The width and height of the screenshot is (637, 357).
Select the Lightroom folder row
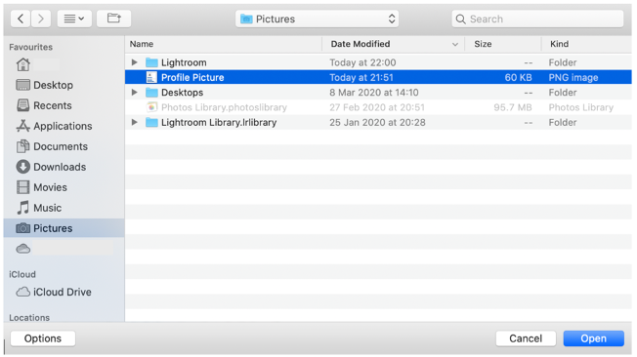(x=378, y=62)
